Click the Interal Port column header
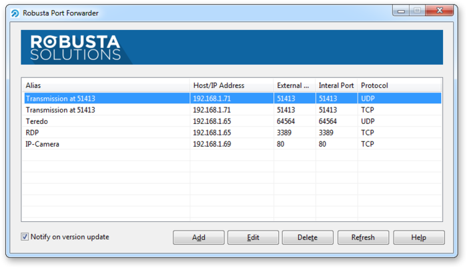Image resolution: width=467 pixels, height=268 pixels. click(x=336, y=85)
